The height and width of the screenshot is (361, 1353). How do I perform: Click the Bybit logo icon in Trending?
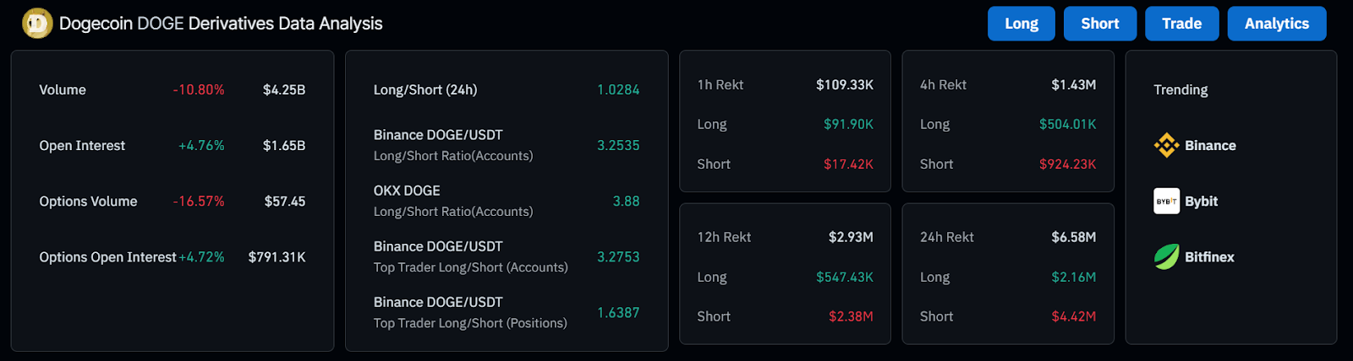pos(1166,202)
